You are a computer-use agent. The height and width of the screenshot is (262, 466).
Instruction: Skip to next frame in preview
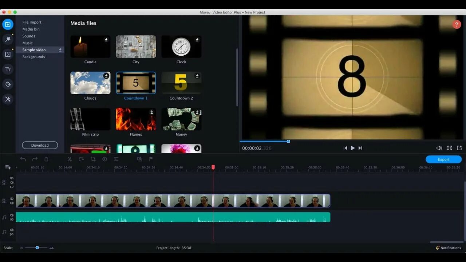pyautogui.click(x=360, y=148)
